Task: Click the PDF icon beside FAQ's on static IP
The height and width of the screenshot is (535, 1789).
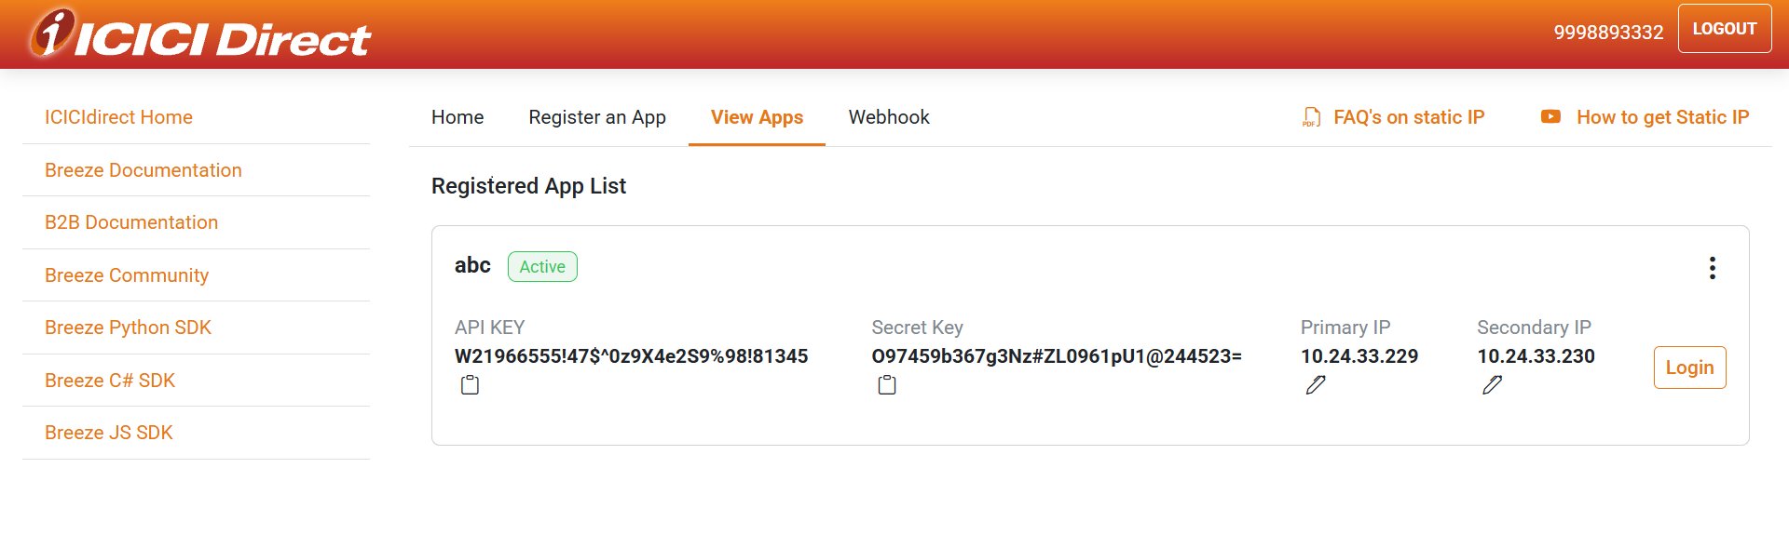Action: coord(1311,117)
